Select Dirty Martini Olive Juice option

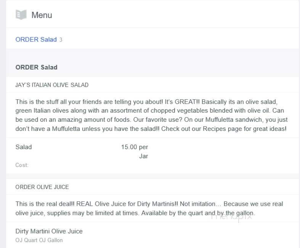[49, 231]
